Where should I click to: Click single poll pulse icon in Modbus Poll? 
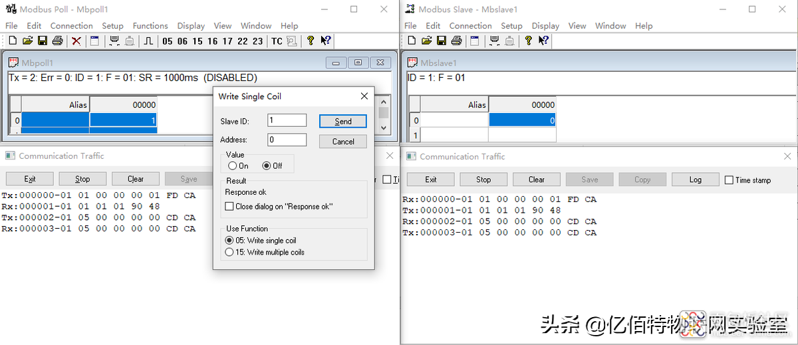[148, 41]
